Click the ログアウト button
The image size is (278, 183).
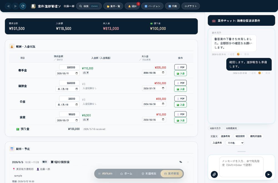click(x=191, y=6)
